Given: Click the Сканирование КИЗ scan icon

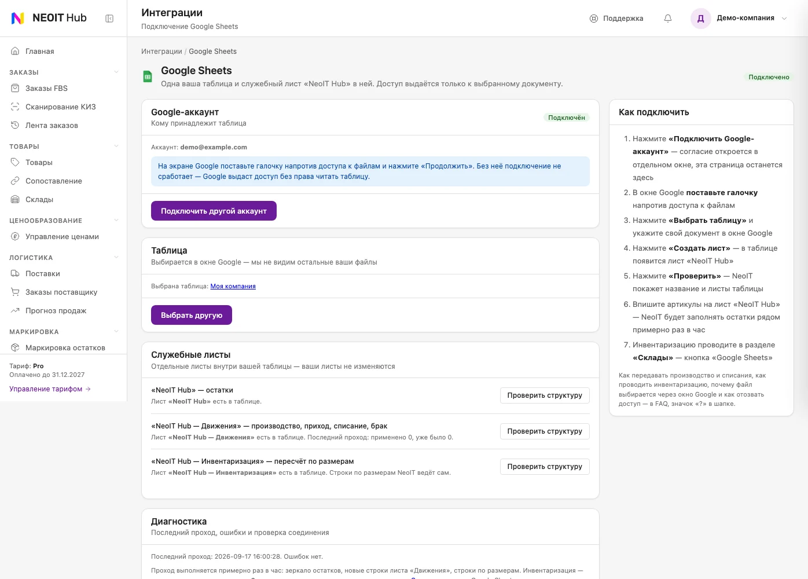Looking at the screenshot, I should point(15,107).
